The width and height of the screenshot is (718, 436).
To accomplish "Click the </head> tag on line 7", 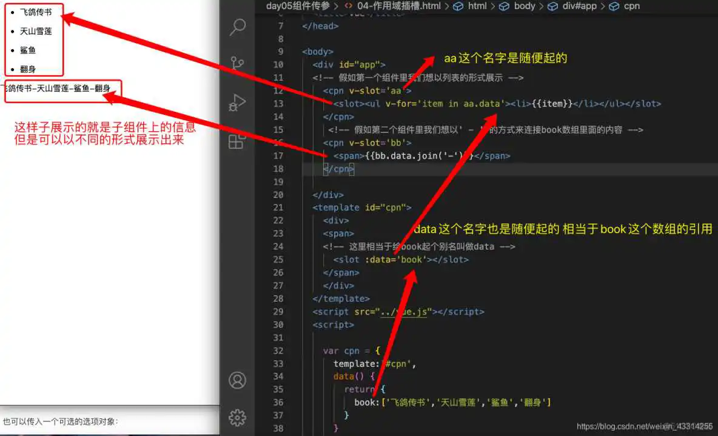I will [x=320, y=26].
